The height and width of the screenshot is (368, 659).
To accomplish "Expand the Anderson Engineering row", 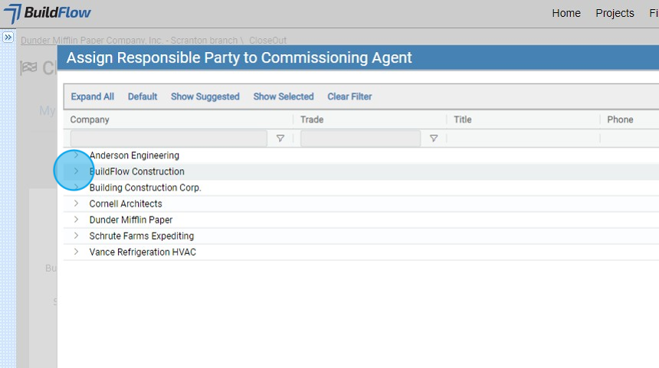I will [76, 155].
